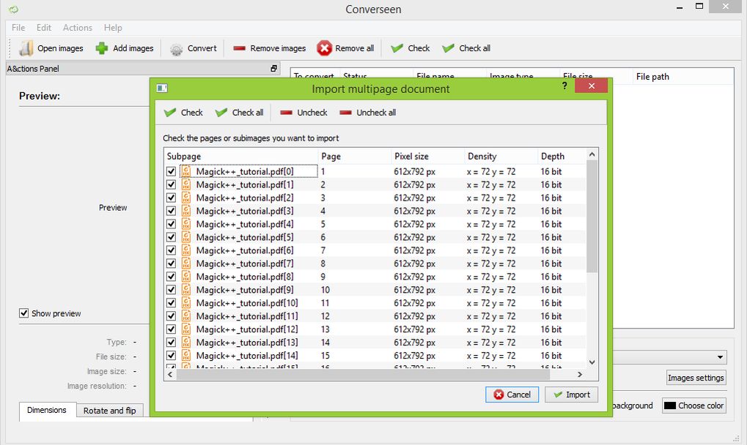747x445 pixels.
Task: Click the Images settings button
Action: [696, 378]
